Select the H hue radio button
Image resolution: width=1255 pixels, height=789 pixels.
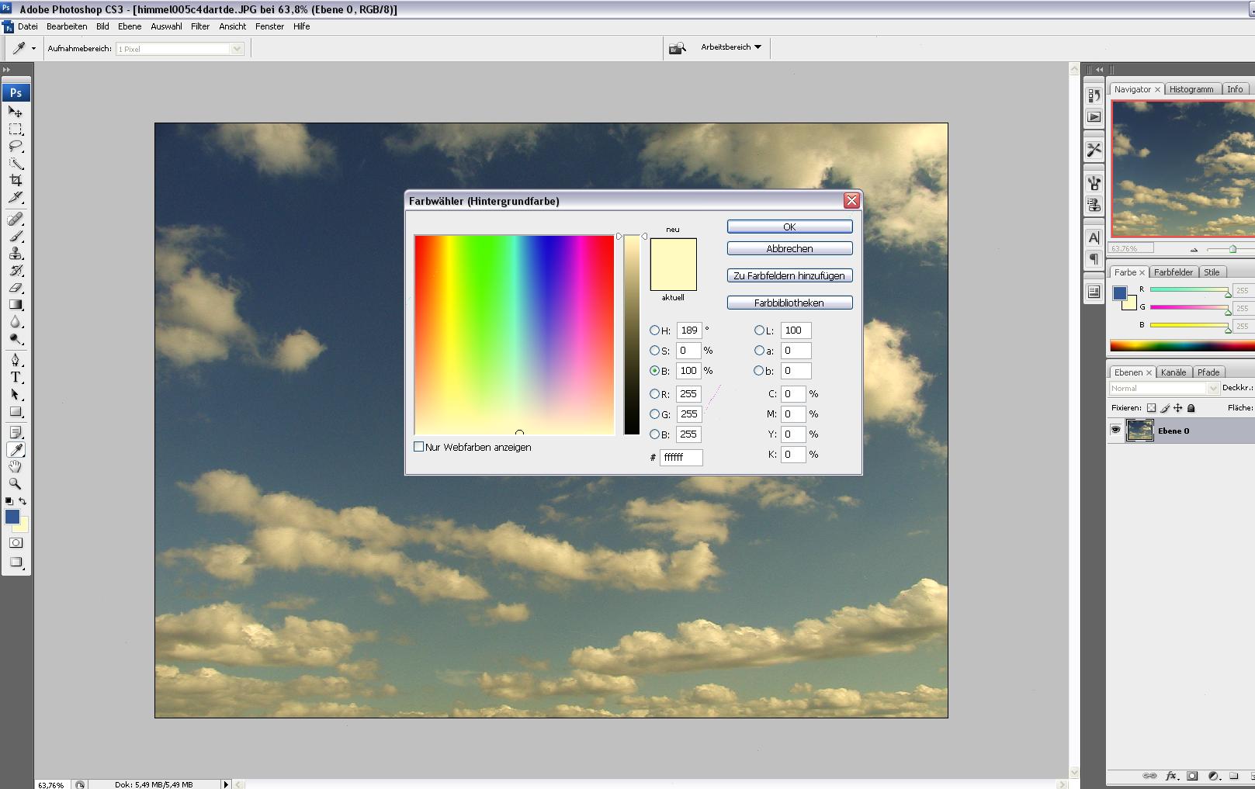tap(654, 330)
